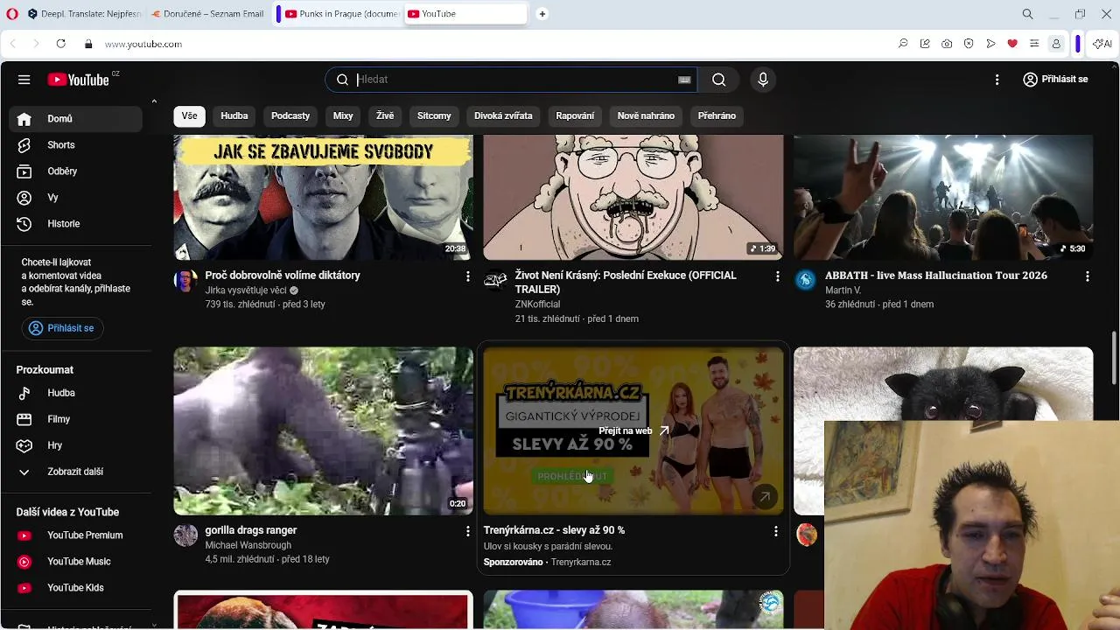Open more options for 'Proč dobrovolně volíme diktátory'

pos(467,276)
